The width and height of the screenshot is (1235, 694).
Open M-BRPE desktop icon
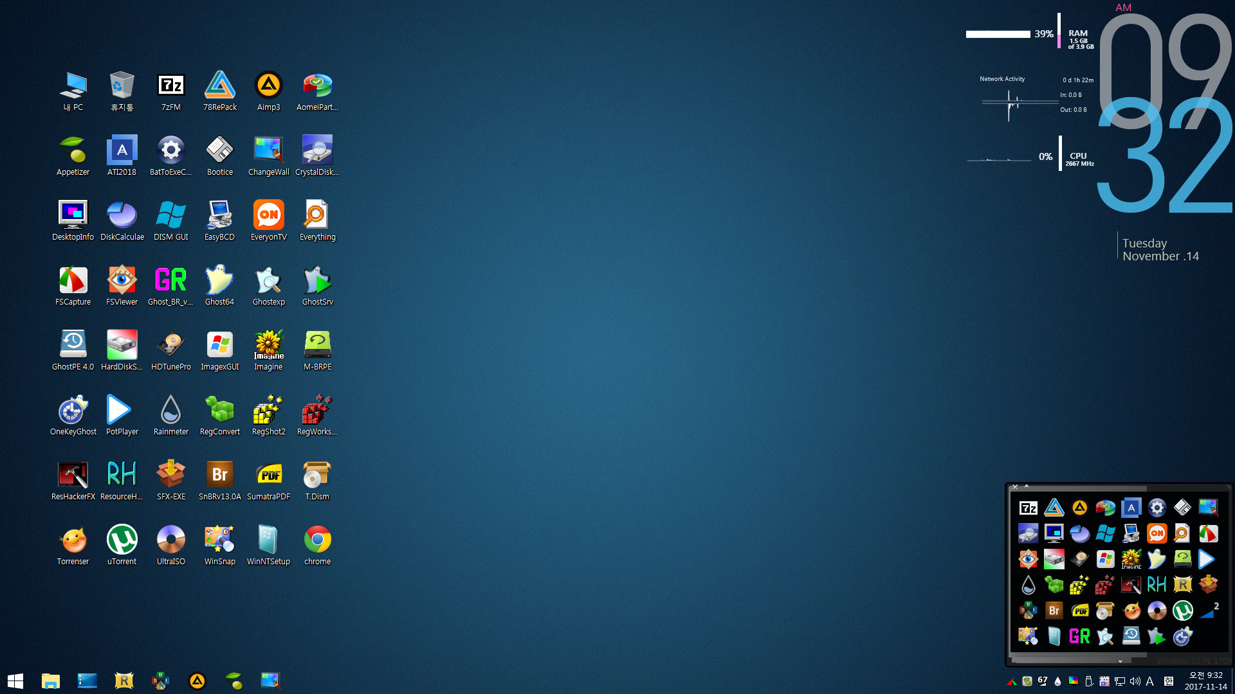tap(318, 351)
